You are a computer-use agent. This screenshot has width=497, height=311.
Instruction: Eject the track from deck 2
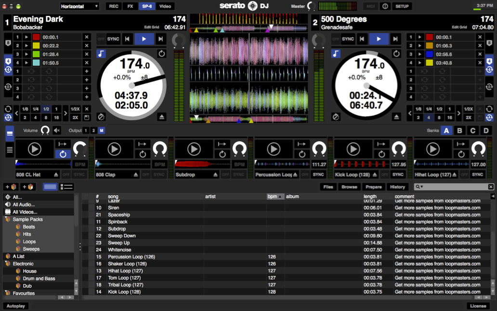tap(396, 117)
